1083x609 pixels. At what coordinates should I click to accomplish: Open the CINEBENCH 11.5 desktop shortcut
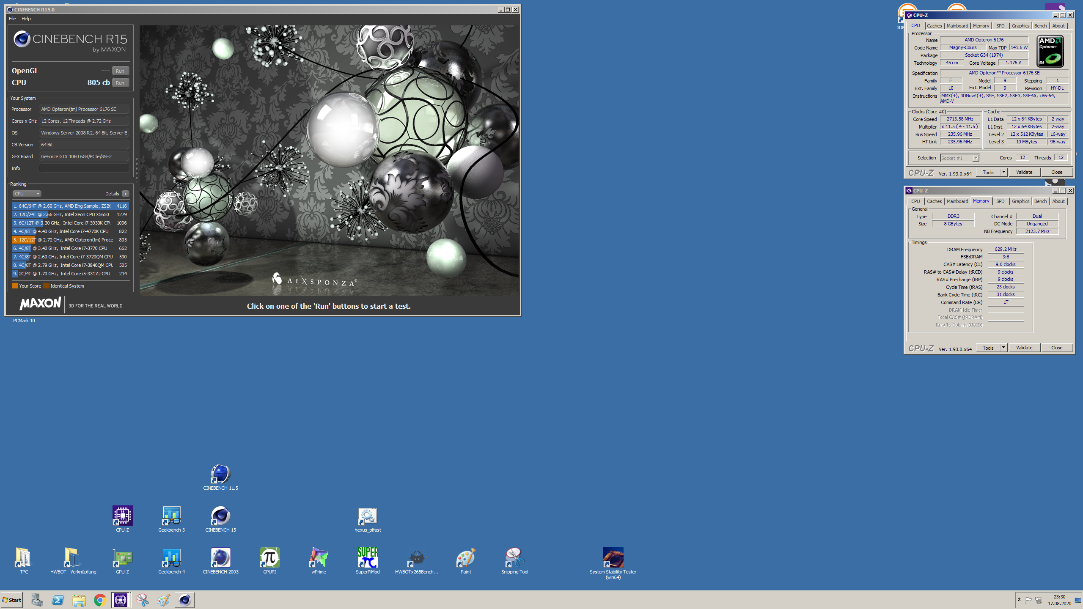point(220,477)
